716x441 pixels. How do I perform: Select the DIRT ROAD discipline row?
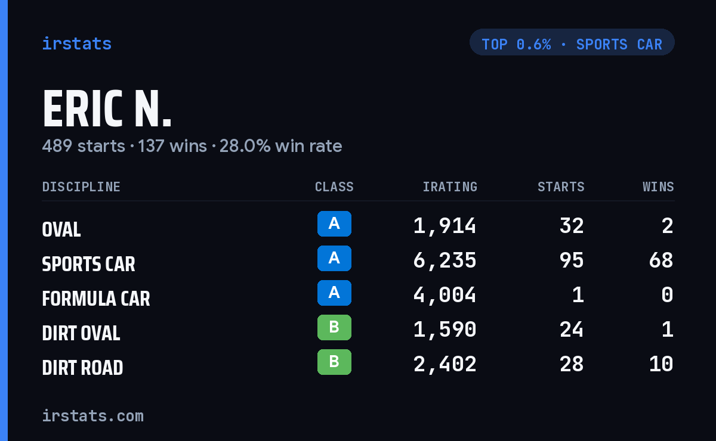358,364
